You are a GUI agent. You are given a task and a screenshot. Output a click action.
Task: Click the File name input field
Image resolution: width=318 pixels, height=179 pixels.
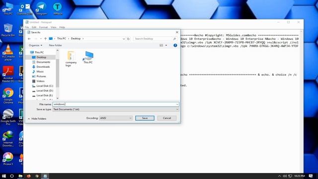click(x=116, y=104)
